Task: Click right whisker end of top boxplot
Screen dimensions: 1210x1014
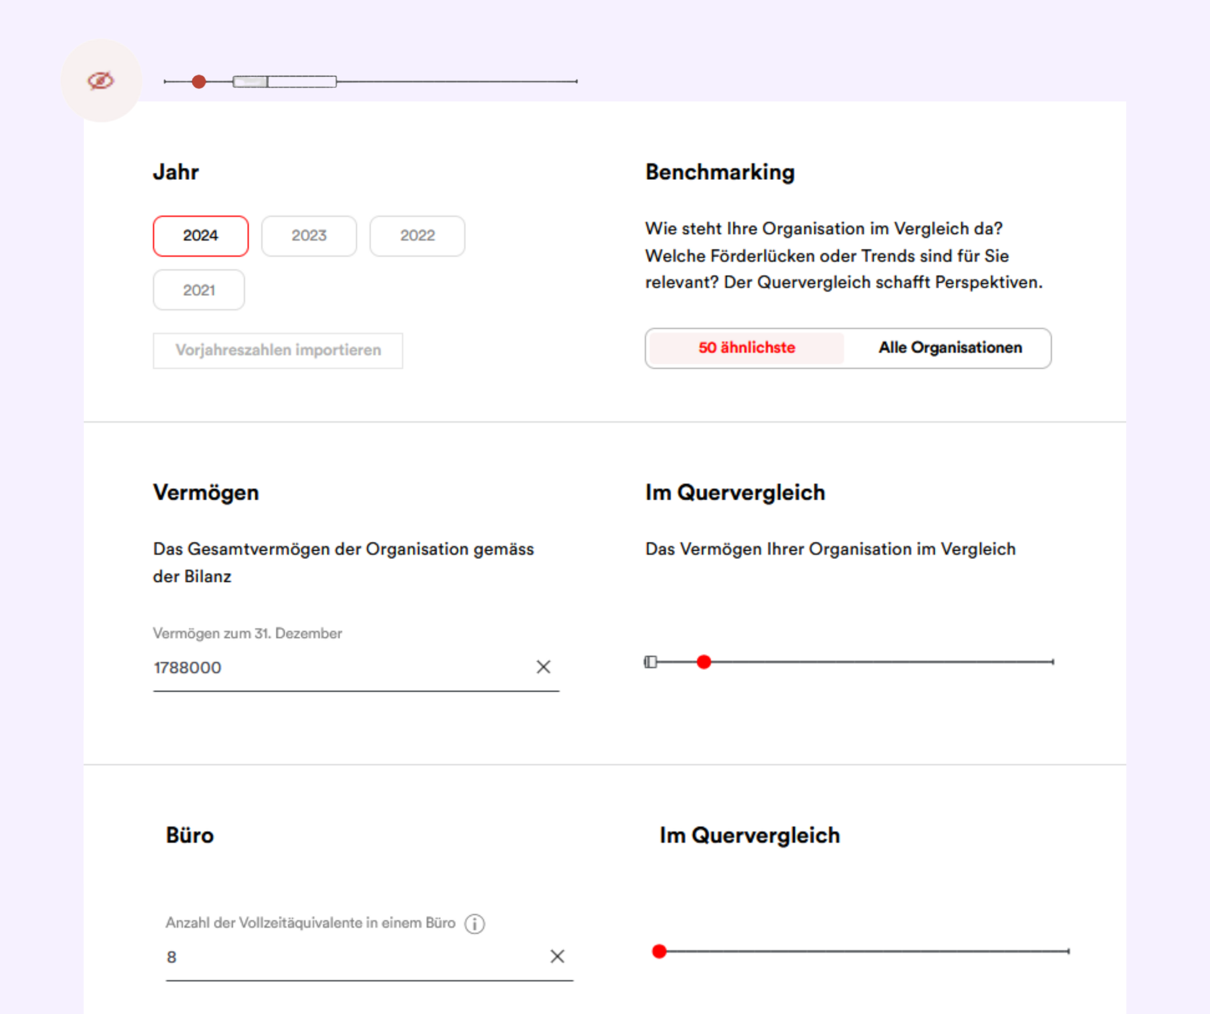Action: 576,82
